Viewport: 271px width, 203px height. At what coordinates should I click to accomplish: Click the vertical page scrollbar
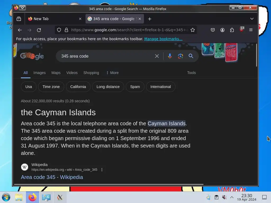click(257, 55)
